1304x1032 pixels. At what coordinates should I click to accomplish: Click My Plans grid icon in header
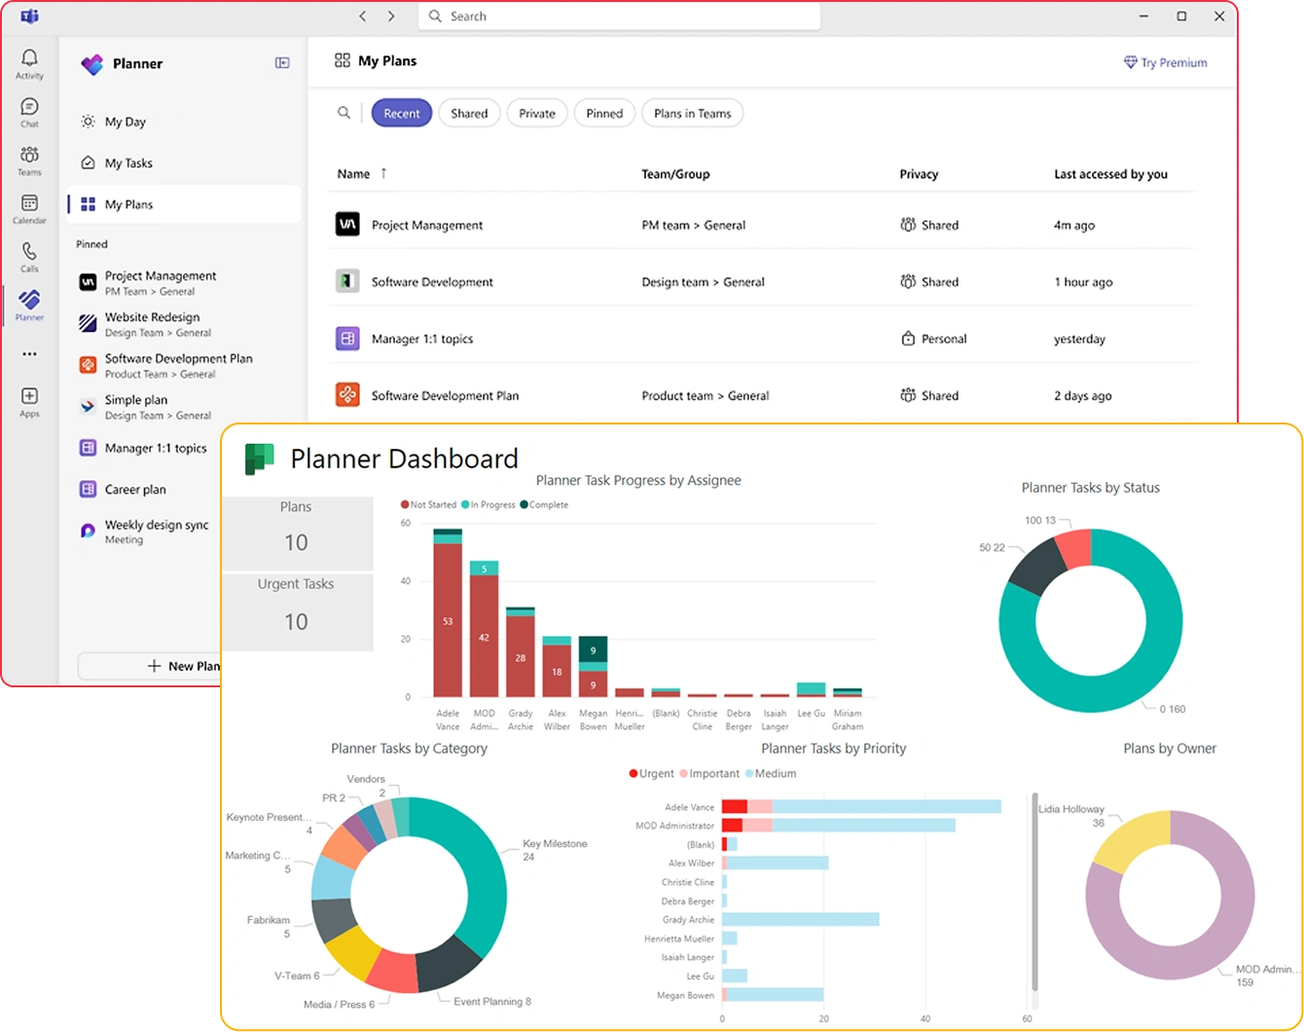pos(343,60)
